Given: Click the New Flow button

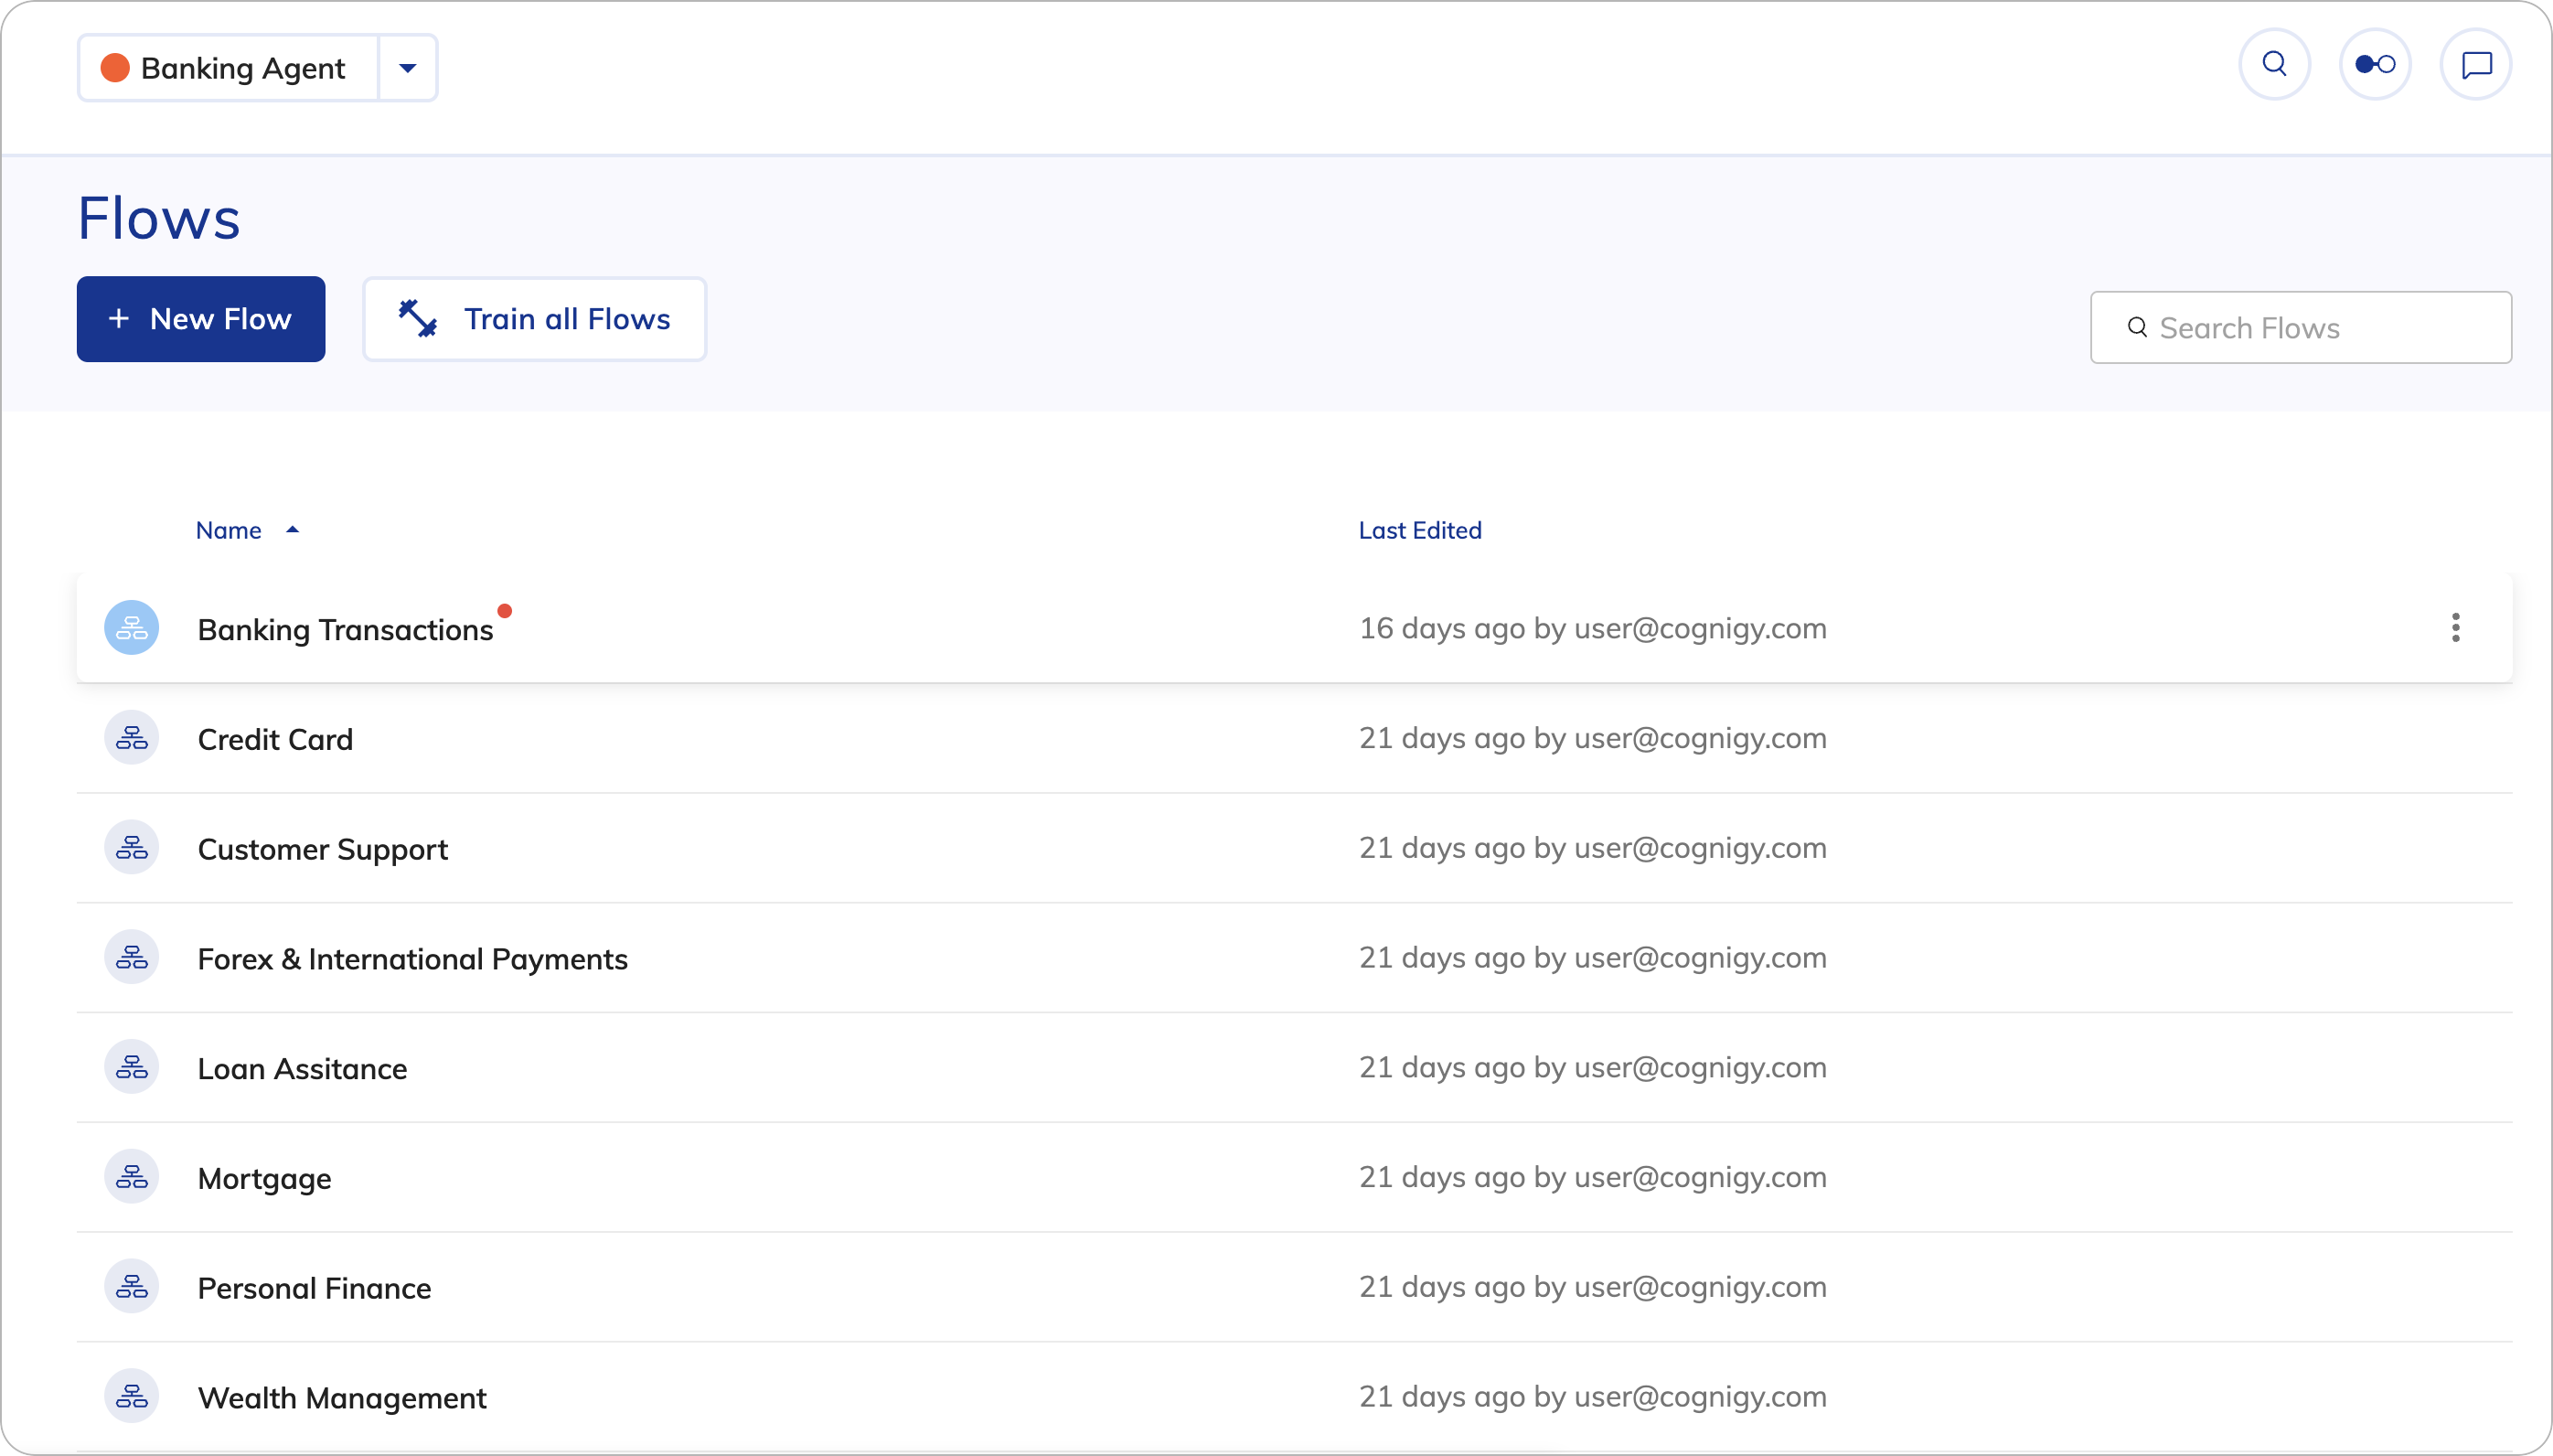Looking at the screenshot, I should click(201, 319).
